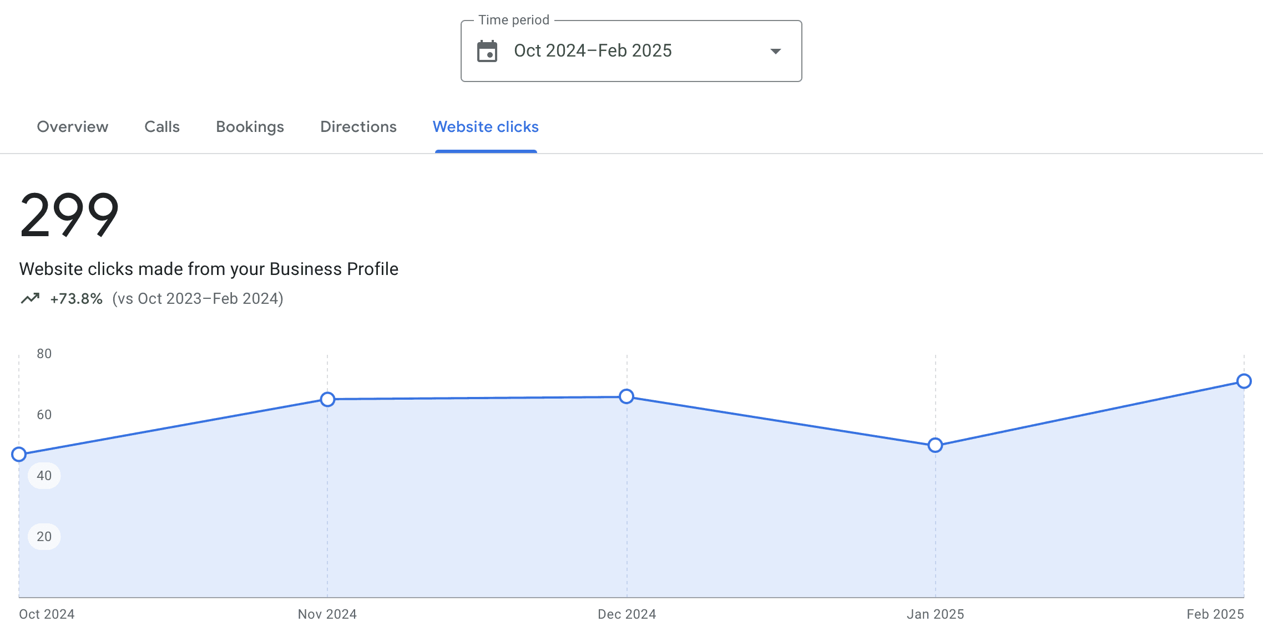Viewport: 1263px width, 632px height.
Task: Click the Jan 2025 x-axis label
Action: [x=936, y=614]
